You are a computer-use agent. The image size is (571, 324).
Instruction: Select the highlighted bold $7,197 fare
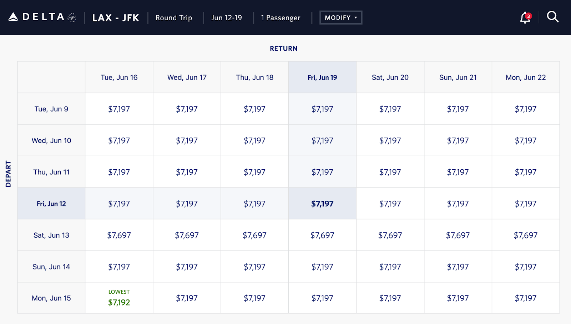(x=322, y=204)
